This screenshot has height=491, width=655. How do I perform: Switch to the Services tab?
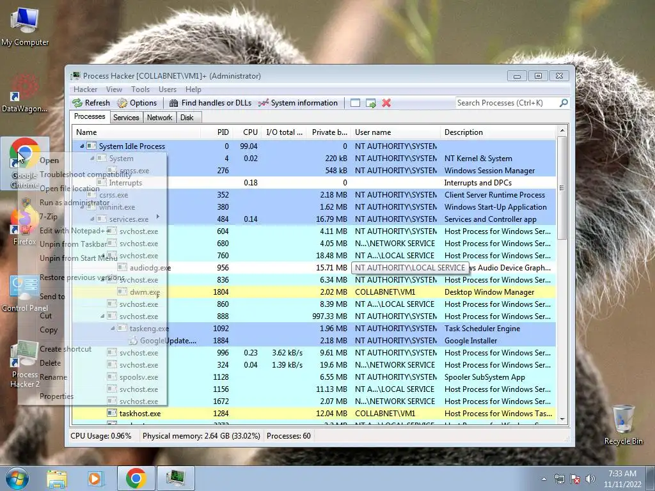tap(126, 118)
